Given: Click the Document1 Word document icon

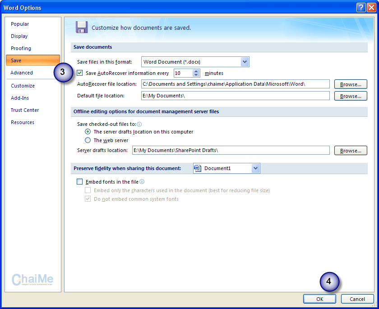Looking at the screenshot, I should pyautogui.click(x=197, y=168).
